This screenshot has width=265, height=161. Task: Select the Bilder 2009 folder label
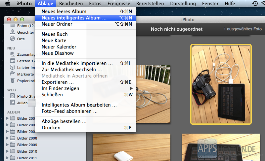point(27,145)
